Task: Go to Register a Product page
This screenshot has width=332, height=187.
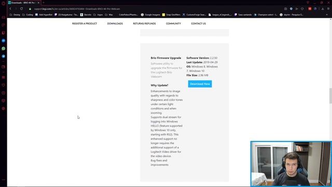Action: [85, 23]
